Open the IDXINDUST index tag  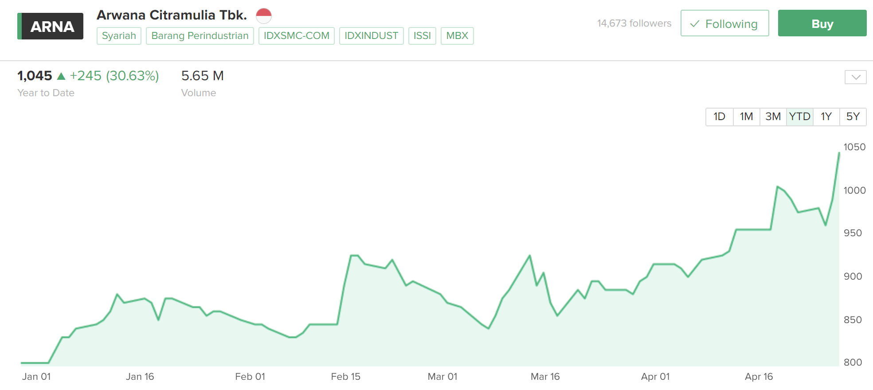click(x=371, y=36)
